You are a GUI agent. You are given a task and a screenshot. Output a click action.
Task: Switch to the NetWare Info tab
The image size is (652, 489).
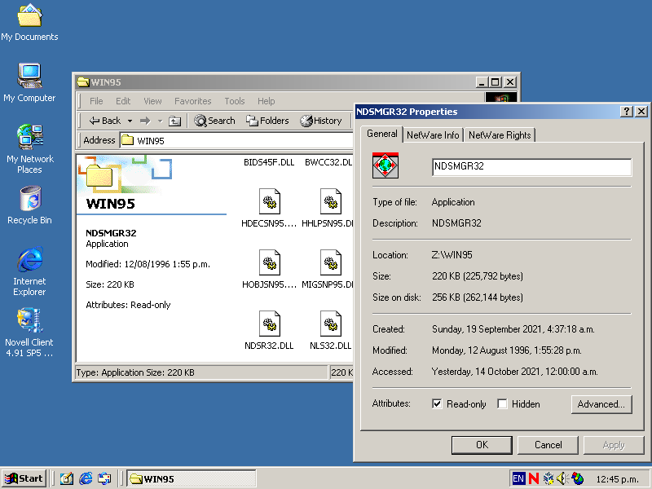[433, 135]
